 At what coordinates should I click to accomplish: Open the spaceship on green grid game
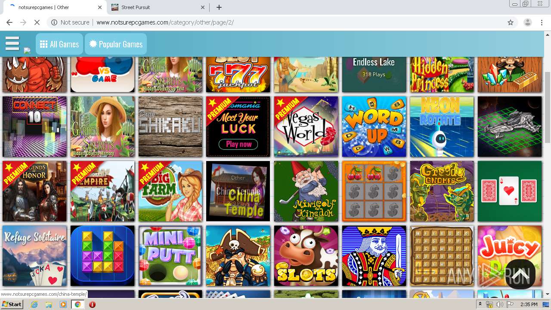click(510, 127)
